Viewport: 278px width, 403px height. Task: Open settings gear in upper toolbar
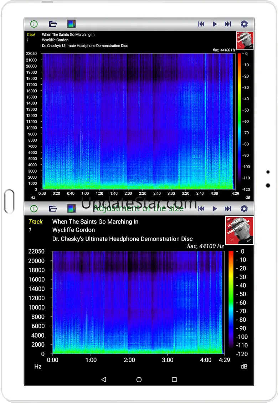click(244, 24)
